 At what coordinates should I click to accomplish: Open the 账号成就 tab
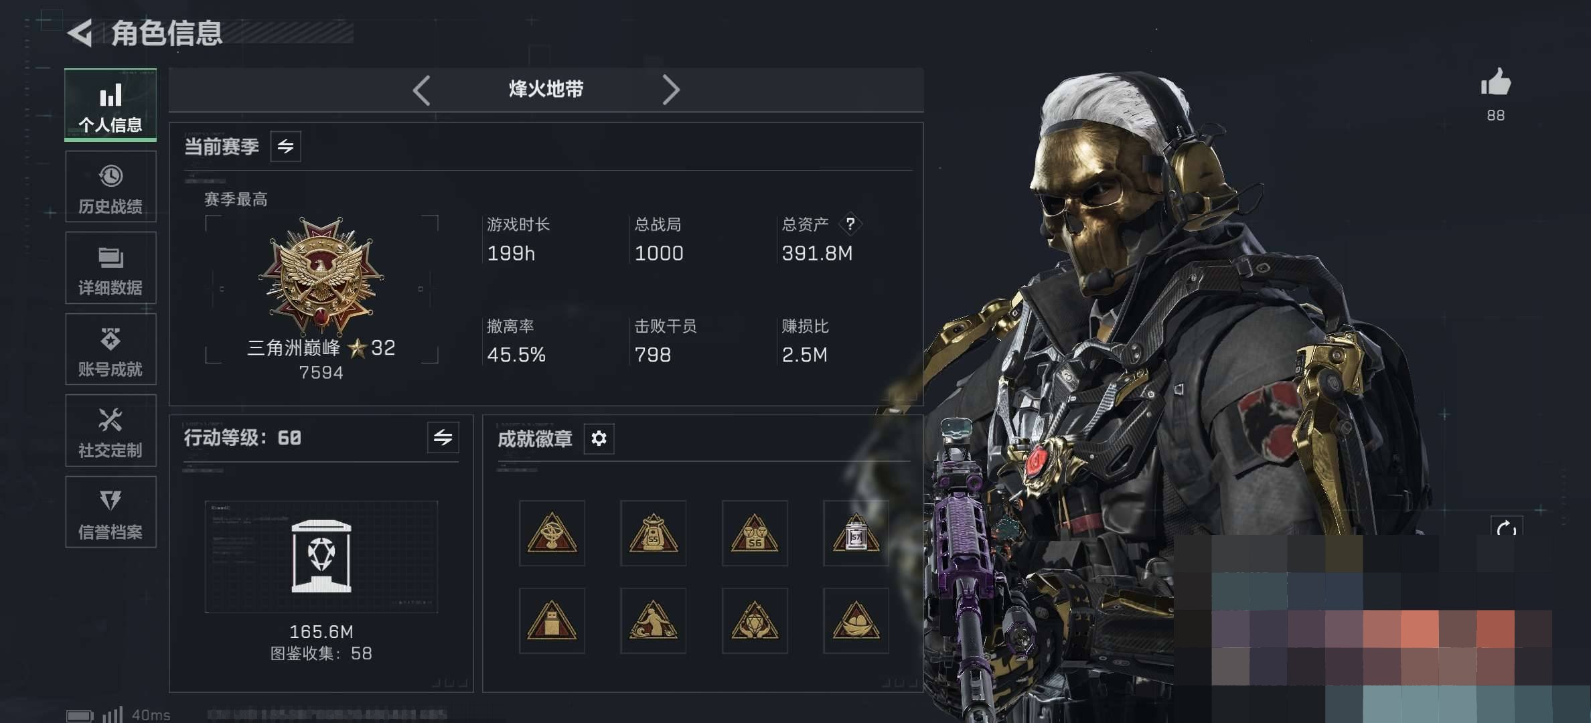110,349
